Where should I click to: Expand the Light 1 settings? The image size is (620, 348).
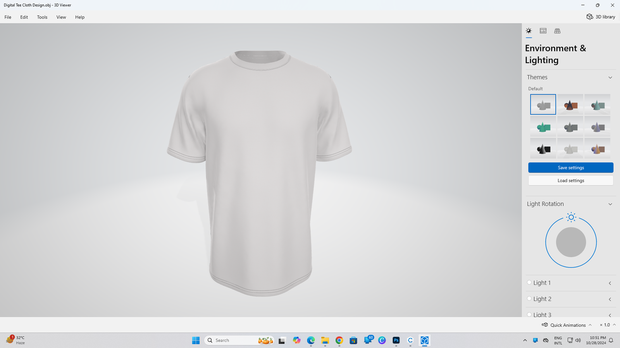(610, 283)
